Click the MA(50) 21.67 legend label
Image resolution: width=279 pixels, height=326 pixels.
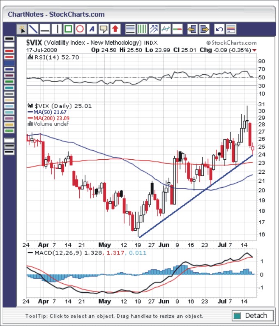tap(47, 112)
